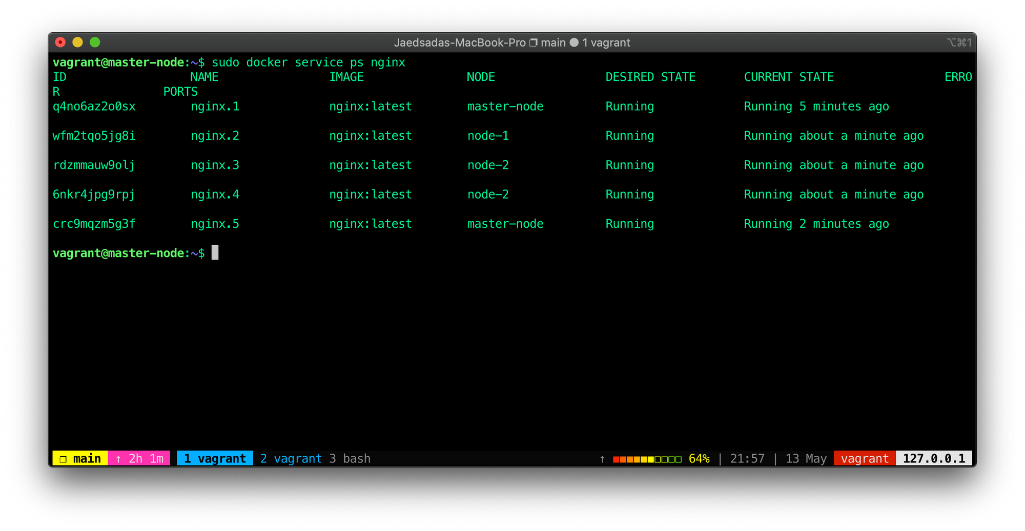Click the 'DESIRED STATE' column header

tap(650, 77)
